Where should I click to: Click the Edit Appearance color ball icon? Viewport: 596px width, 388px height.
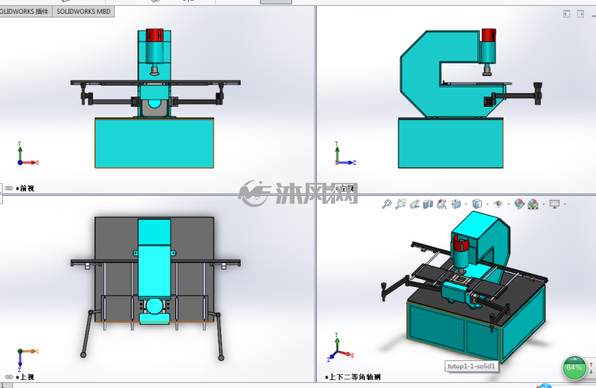(x=519, y=204)
